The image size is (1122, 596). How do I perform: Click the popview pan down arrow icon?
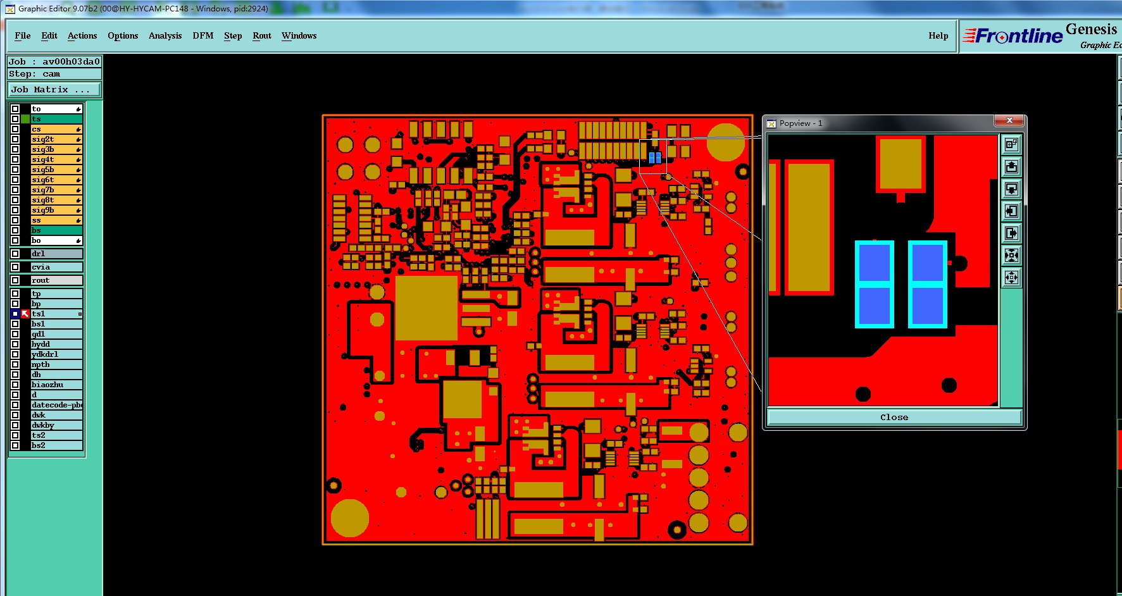point(1011,189)
